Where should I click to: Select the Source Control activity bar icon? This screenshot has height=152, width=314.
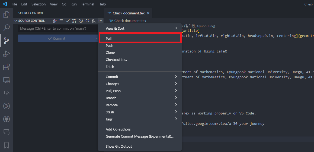(x=7, y=41)
